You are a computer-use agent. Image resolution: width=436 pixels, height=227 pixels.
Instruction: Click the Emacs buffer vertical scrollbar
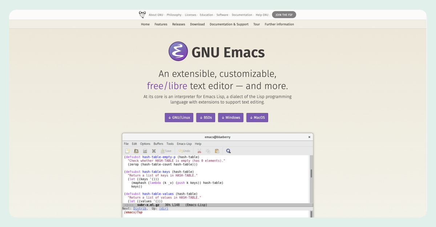tap(311, 174)
